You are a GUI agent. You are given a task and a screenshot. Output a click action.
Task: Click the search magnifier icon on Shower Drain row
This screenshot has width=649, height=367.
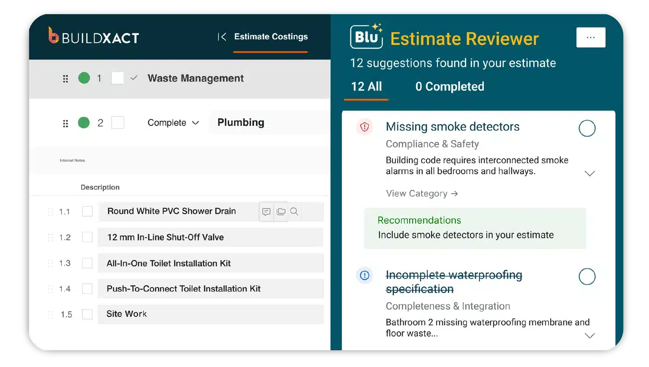click(x=294, y=212)
